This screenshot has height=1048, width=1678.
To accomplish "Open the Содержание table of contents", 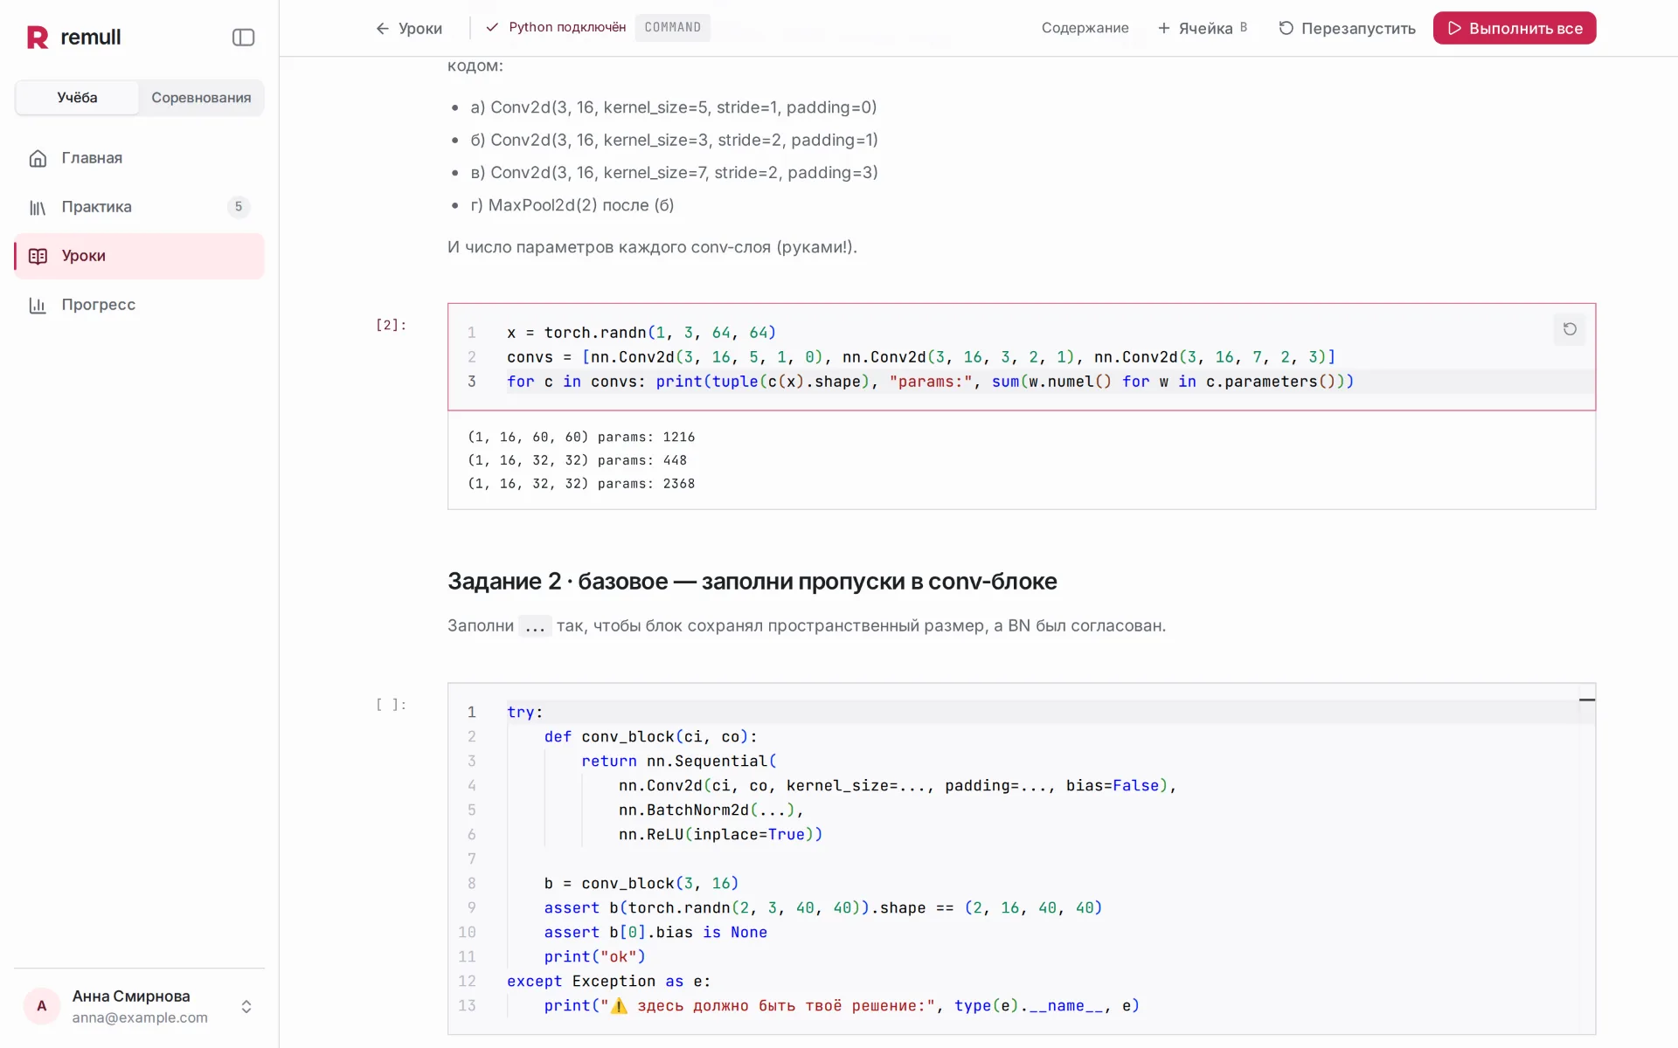I will (x=1085, y=28).
